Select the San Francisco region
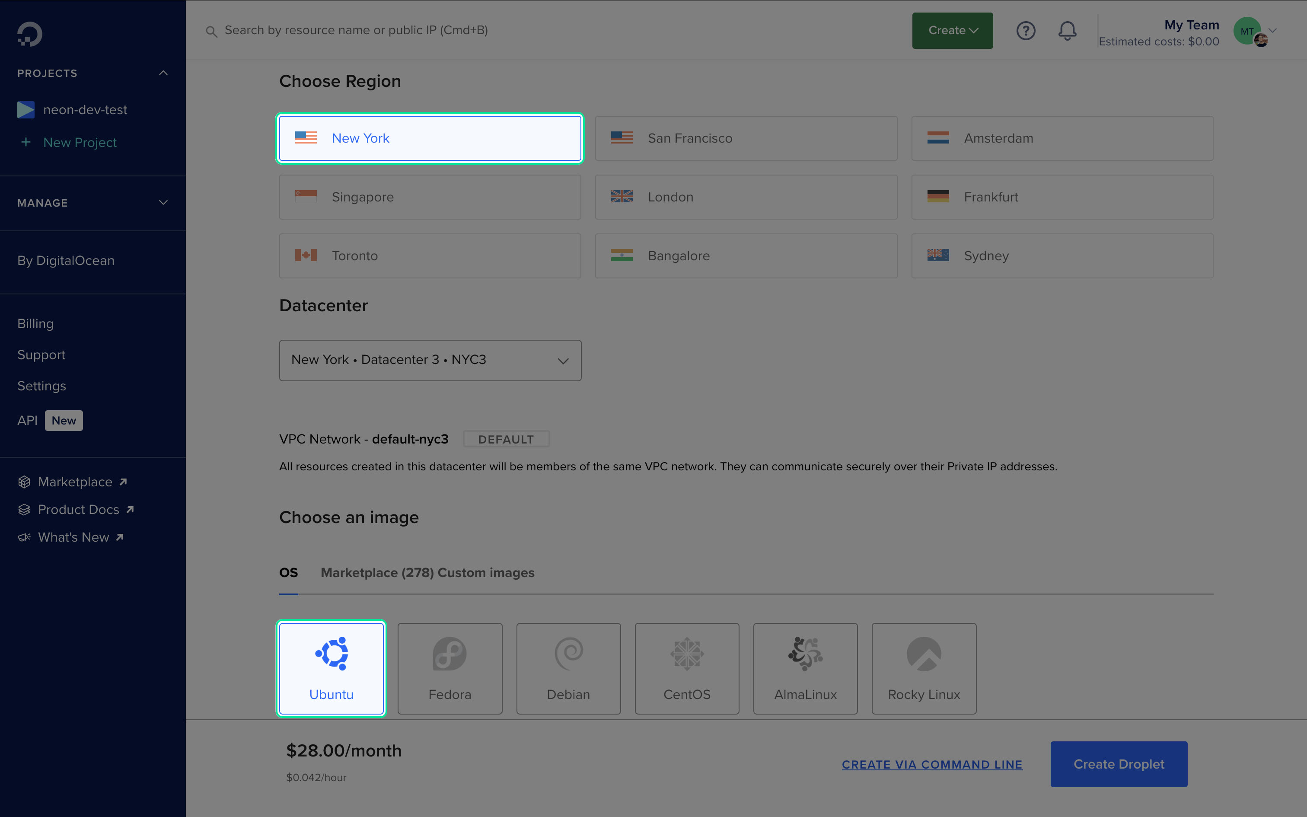 pos(746,138)
